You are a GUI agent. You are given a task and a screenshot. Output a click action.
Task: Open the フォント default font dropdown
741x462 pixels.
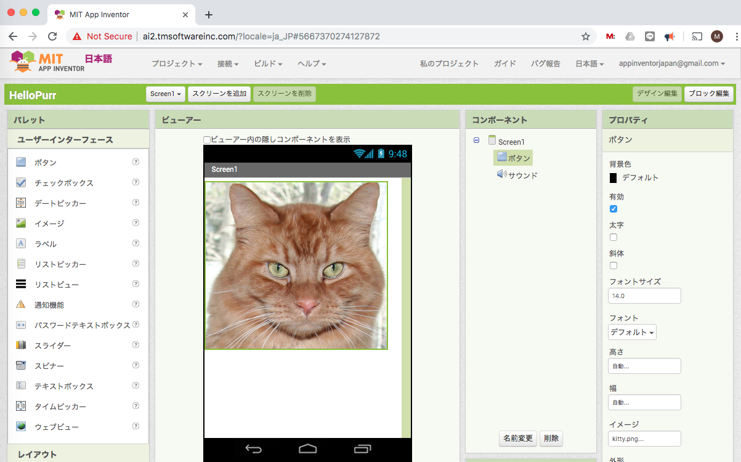click(632, 331)
